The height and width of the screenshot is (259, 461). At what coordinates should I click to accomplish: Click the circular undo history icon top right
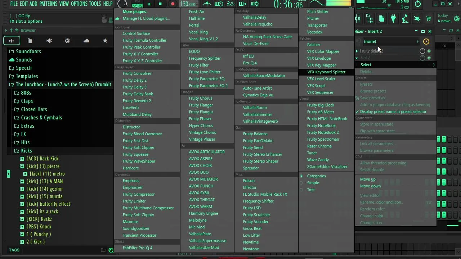point(418,4)
